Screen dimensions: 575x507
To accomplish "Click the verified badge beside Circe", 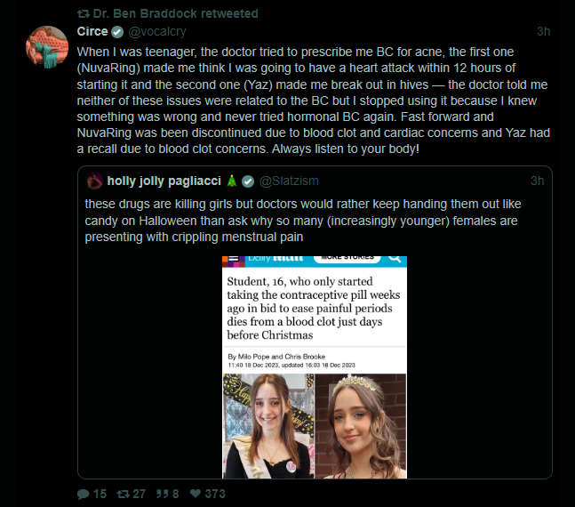I will click(x=117, y=31).
